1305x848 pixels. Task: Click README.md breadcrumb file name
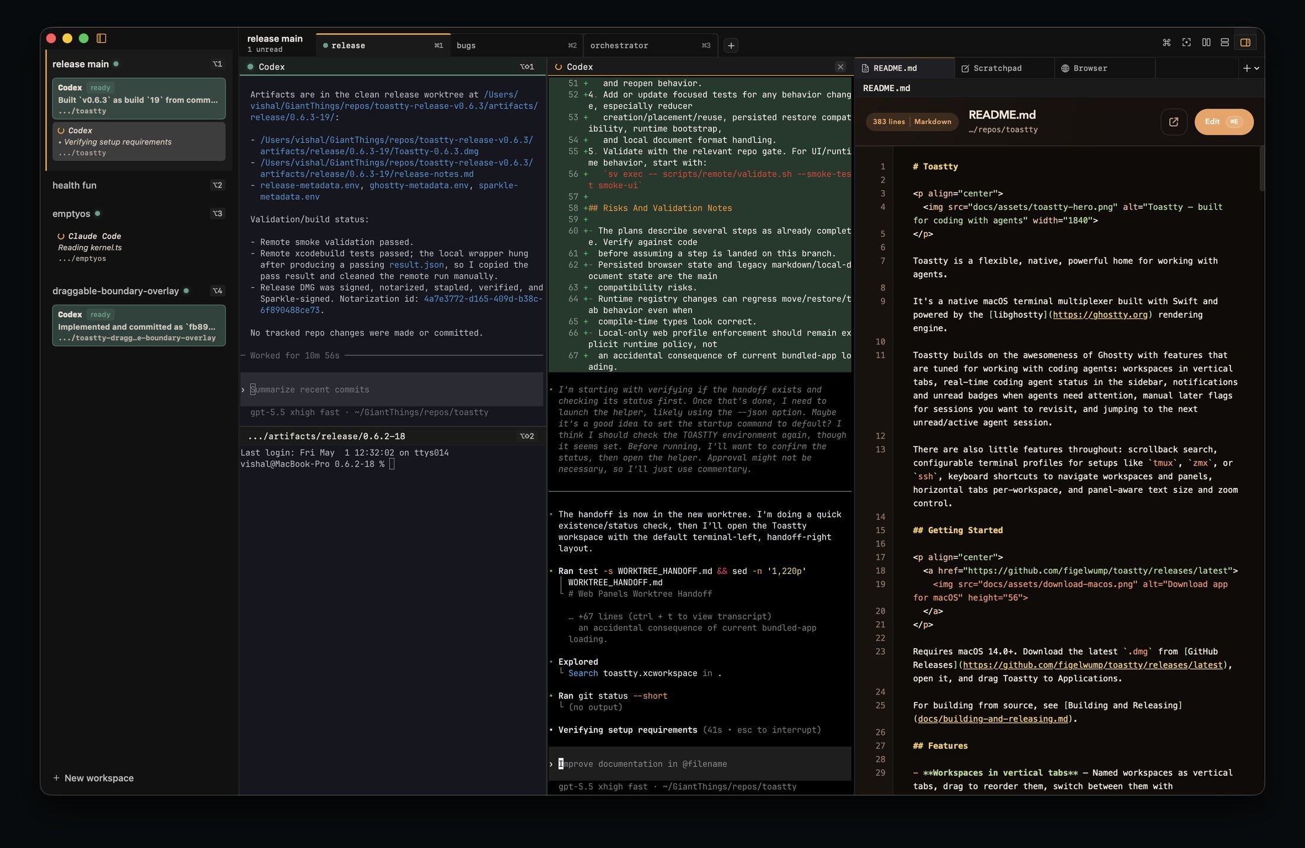pos(886,88)
